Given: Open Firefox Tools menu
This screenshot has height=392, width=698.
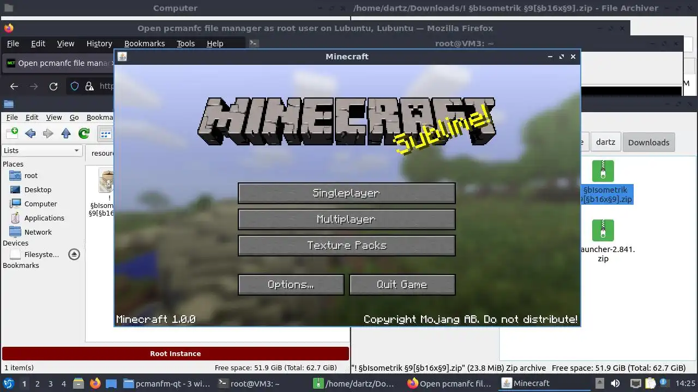Looking at the screenshot, I should (185, 44).
